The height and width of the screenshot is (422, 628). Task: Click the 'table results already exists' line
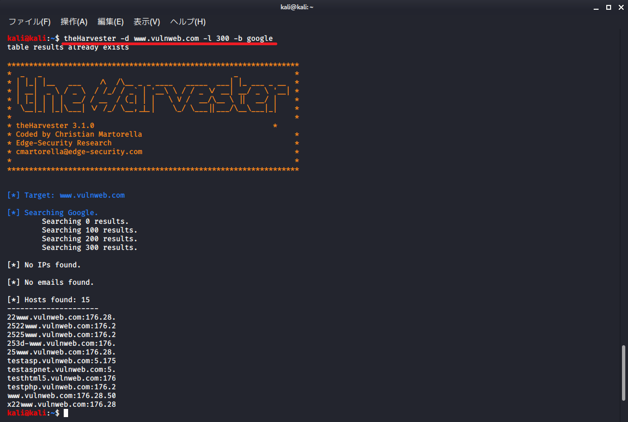click(68, 47)
